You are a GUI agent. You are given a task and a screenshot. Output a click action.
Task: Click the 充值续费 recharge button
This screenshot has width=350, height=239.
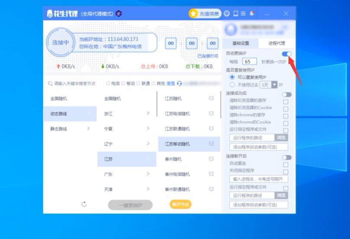pyautogui.click(x=205, y=13)
